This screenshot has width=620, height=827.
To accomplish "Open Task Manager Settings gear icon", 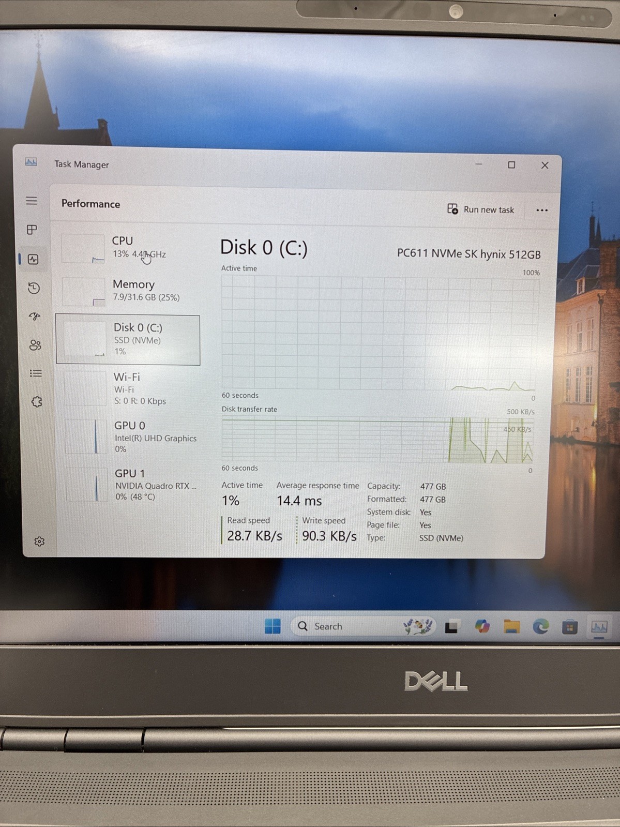I will (39, 542).
